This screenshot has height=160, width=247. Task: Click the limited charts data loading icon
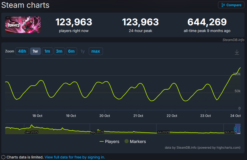pos(3,157)
